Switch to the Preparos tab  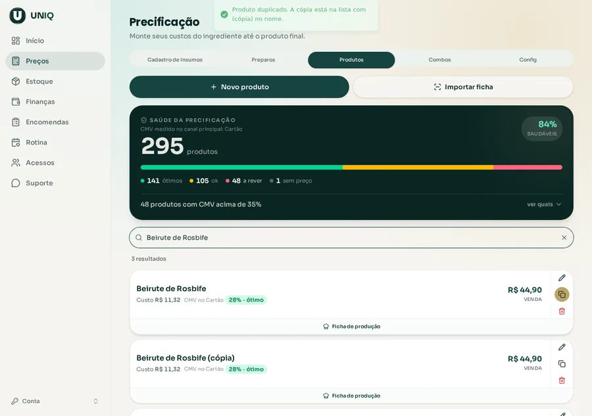(263, 60)
